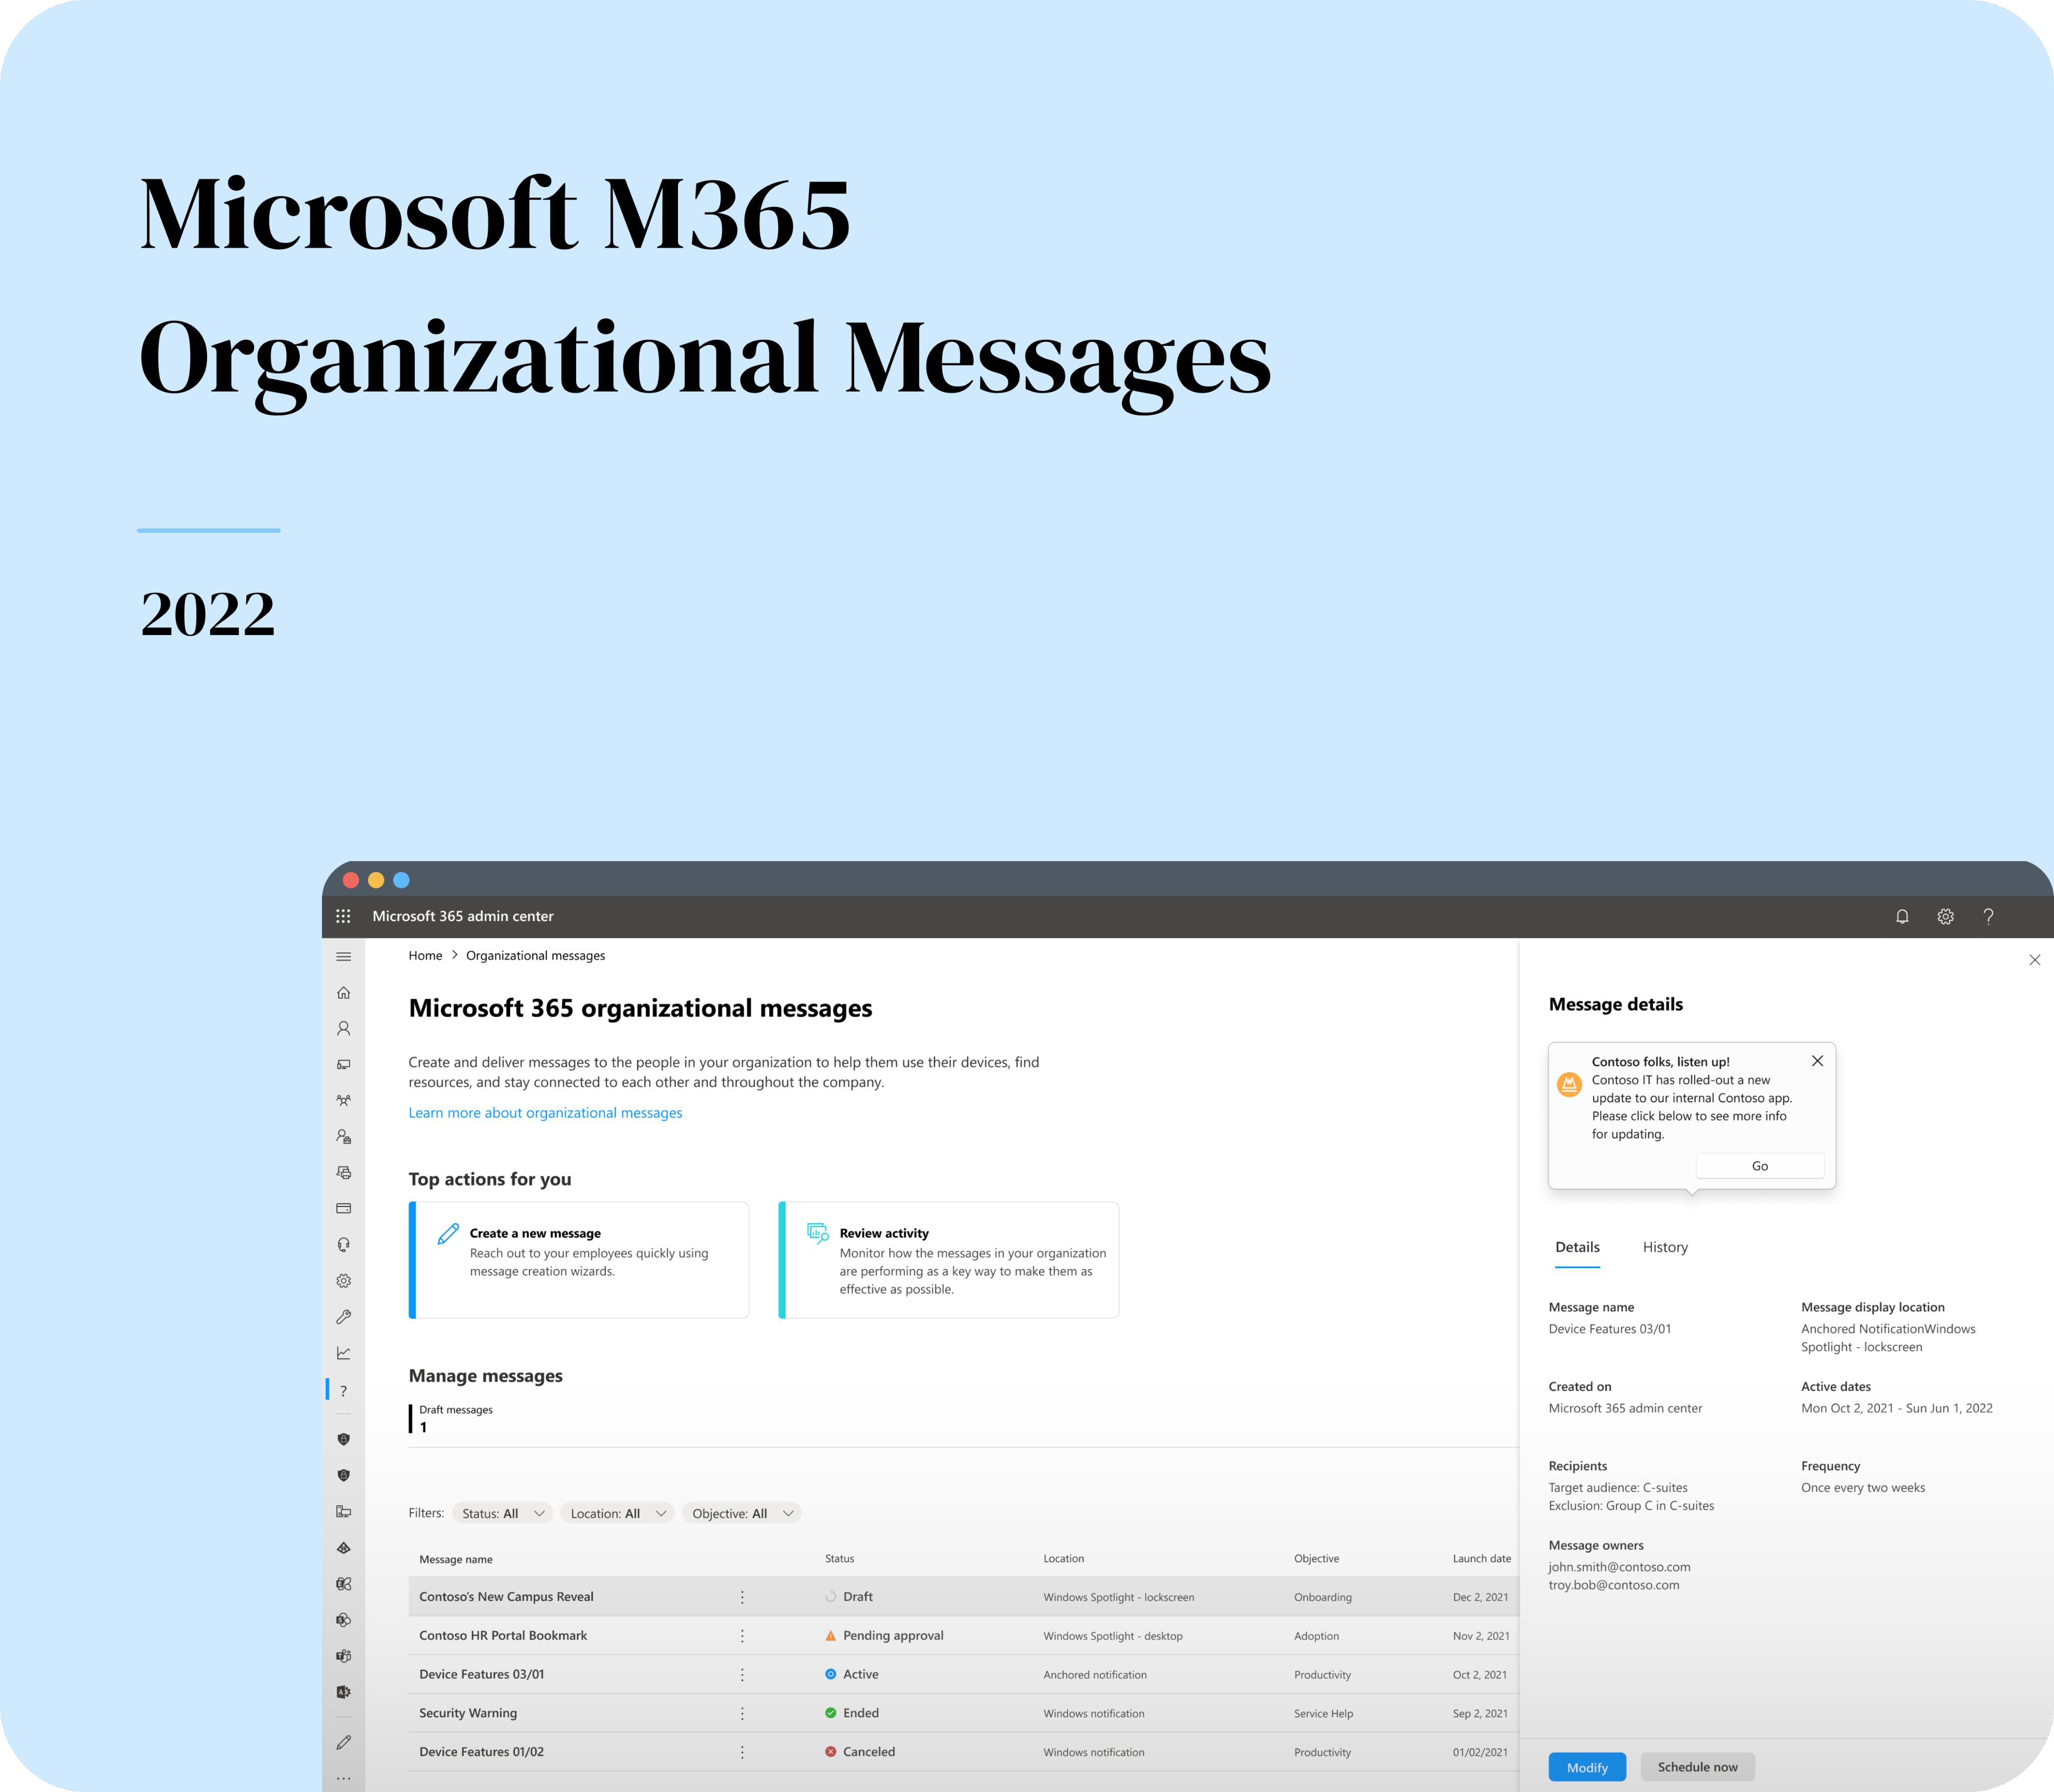Screen dimensions: 2054x1792
Task: Click Go button in message preview
Action: [x=1759, y=1166]
